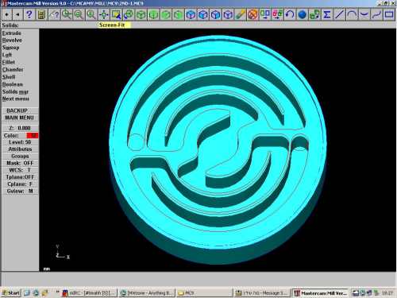Viewport: 397px width, 298px height.
Task: Select the Delete eraser icon
Action: point(241,14)
